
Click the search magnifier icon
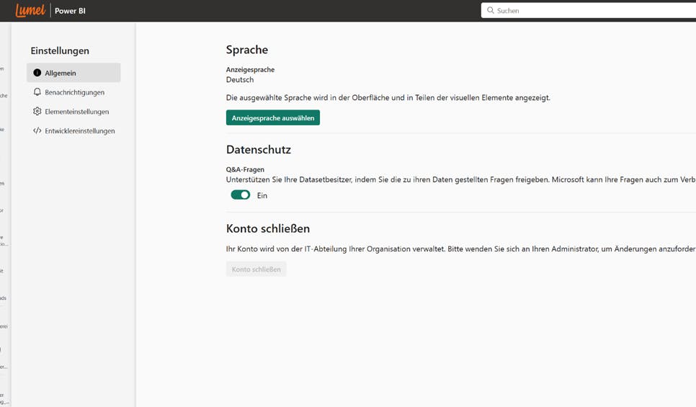pyautogui.click(x=490, y=10)
